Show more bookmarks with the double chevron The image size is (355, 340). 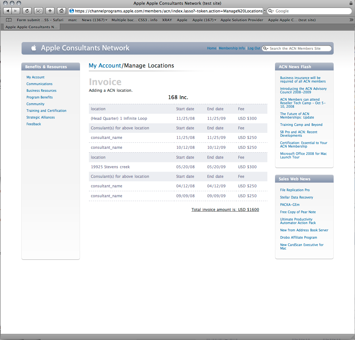(x=351, y=20)
